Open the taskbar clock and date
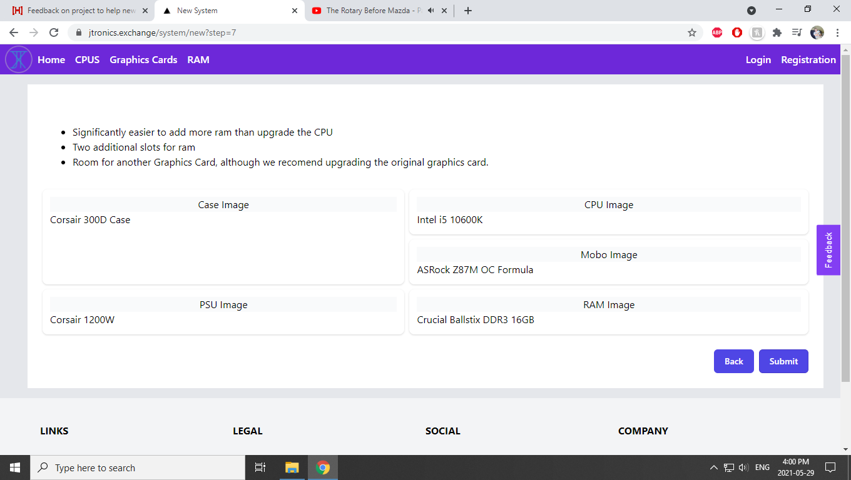This screenshot has width=851, height=480. pyautogui.click(x=795, y=467)
